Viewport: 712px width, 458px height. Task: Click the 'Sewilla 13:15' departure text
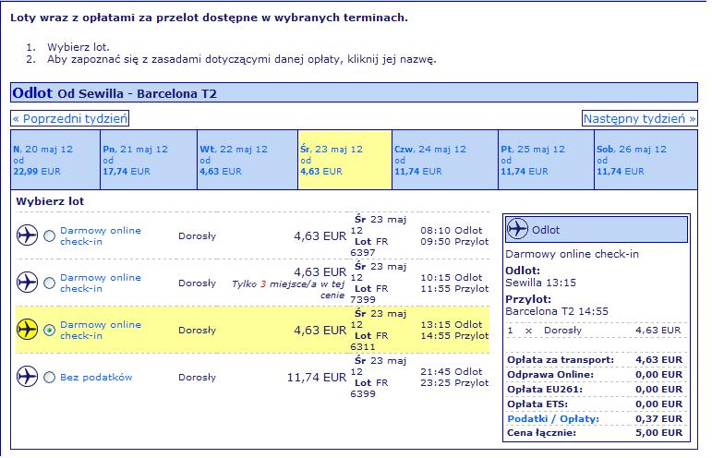tap(540, 283)
